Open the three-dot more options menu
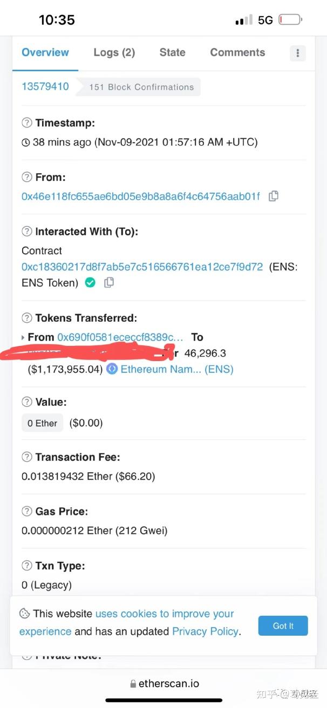 [297, 53]
